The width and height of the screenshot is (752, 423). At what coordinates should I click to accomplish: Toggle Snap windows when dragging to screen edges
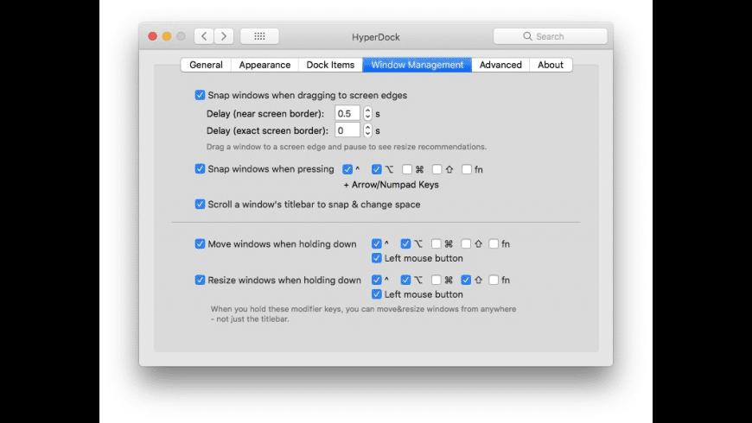click(x=200, y=95)
